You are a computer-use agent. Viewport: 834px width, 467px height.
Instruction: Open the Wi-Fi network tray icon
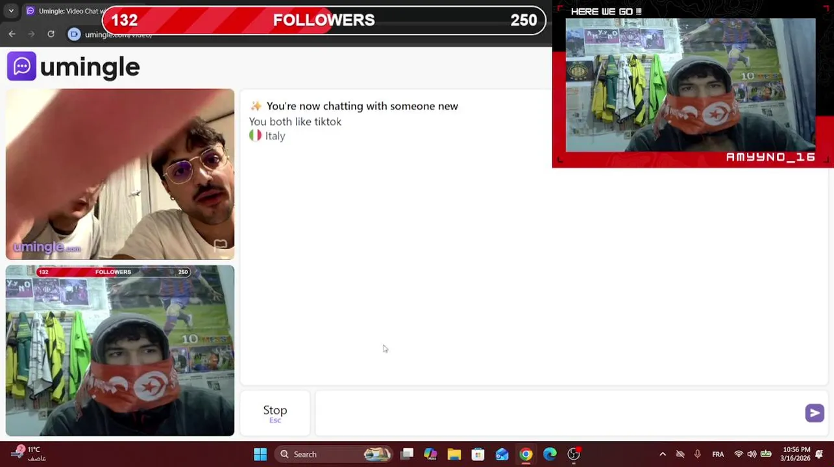[x=739, y=454]
